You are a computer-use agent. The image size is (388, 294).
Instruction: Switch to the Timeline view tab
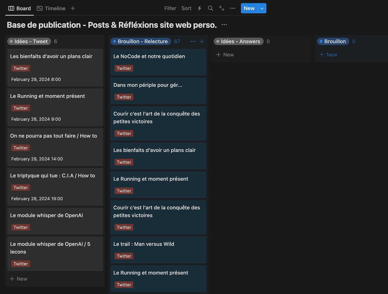pos(51,8)
